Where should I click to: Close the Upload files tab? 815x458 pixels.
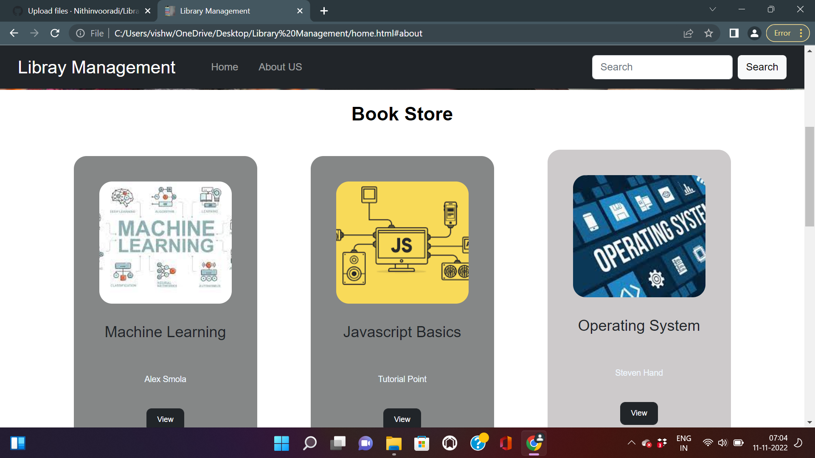148,11
